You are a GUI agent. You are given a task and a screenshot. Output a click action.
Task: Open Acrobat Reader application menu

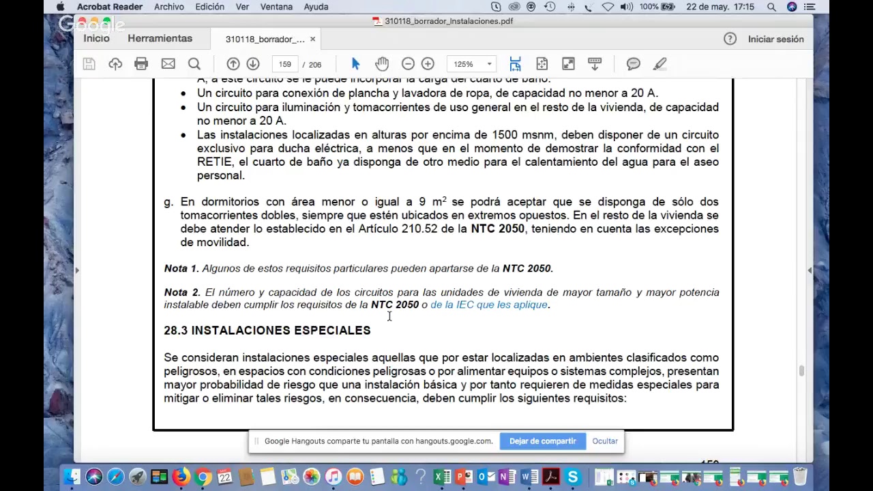[x=110, y=7]
